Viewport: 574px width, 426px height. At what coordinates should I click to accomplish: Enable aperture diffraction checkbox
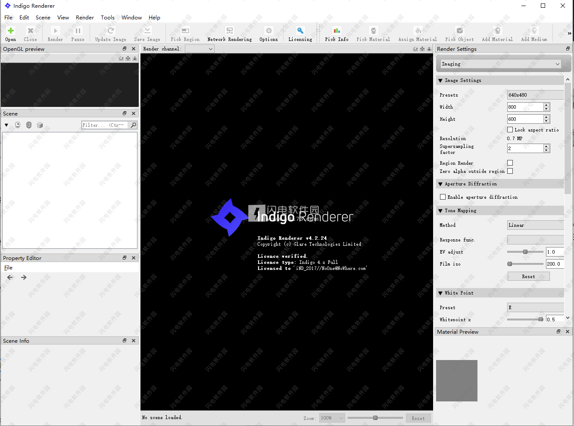coord(443,197)
